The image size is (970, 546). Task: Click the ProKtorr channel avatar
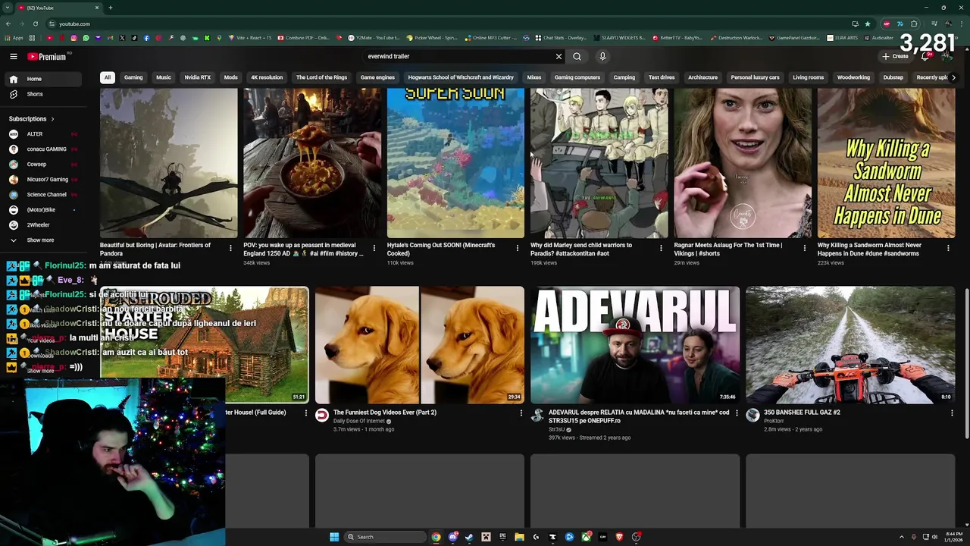click(753, 415)
